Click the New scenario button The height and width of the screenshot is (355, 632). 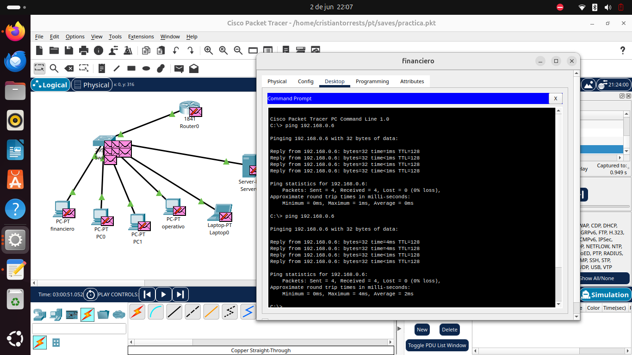[422, 330]
